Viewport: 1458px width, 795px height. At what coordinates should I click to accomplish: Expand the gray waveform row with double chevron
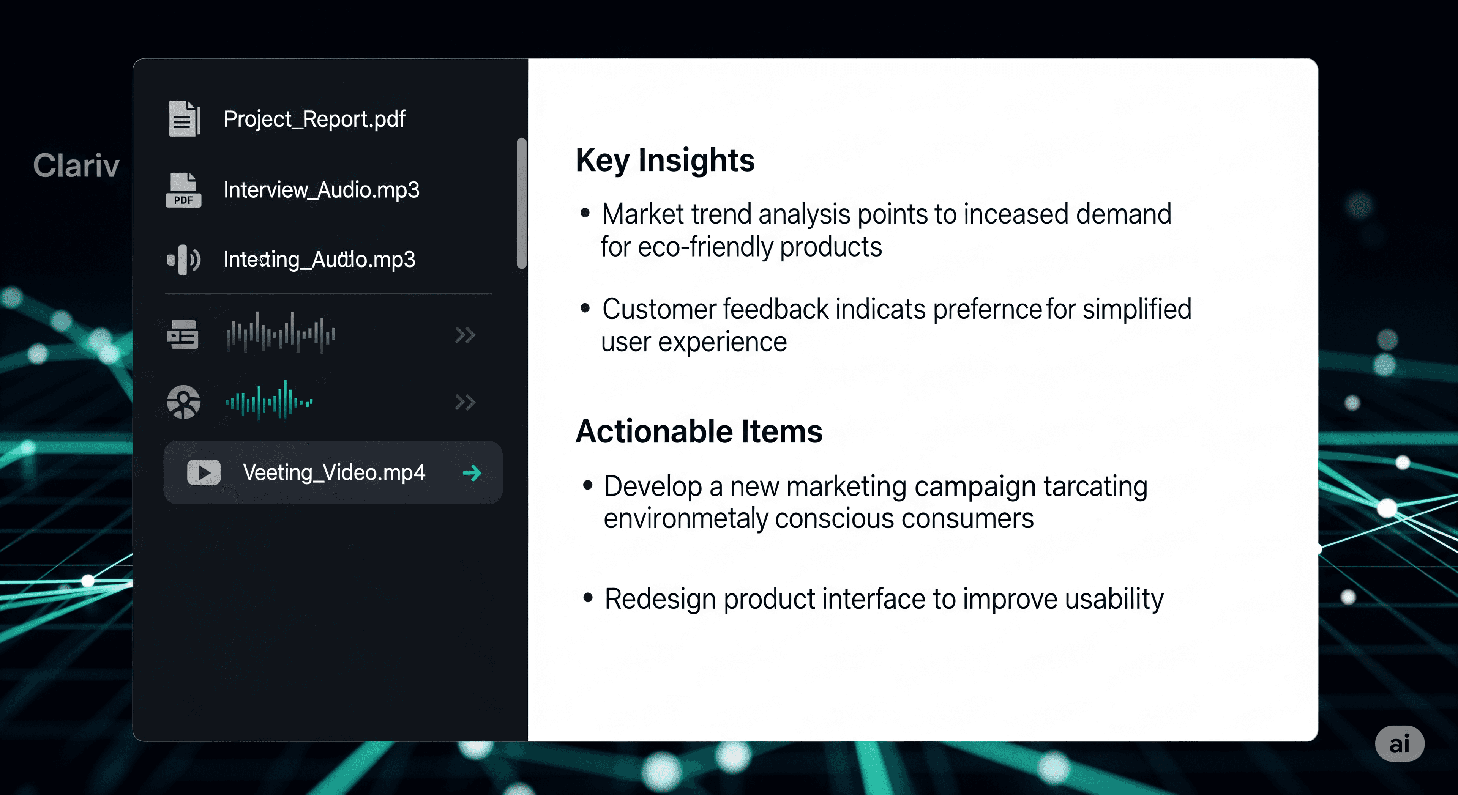coord(465,335)
